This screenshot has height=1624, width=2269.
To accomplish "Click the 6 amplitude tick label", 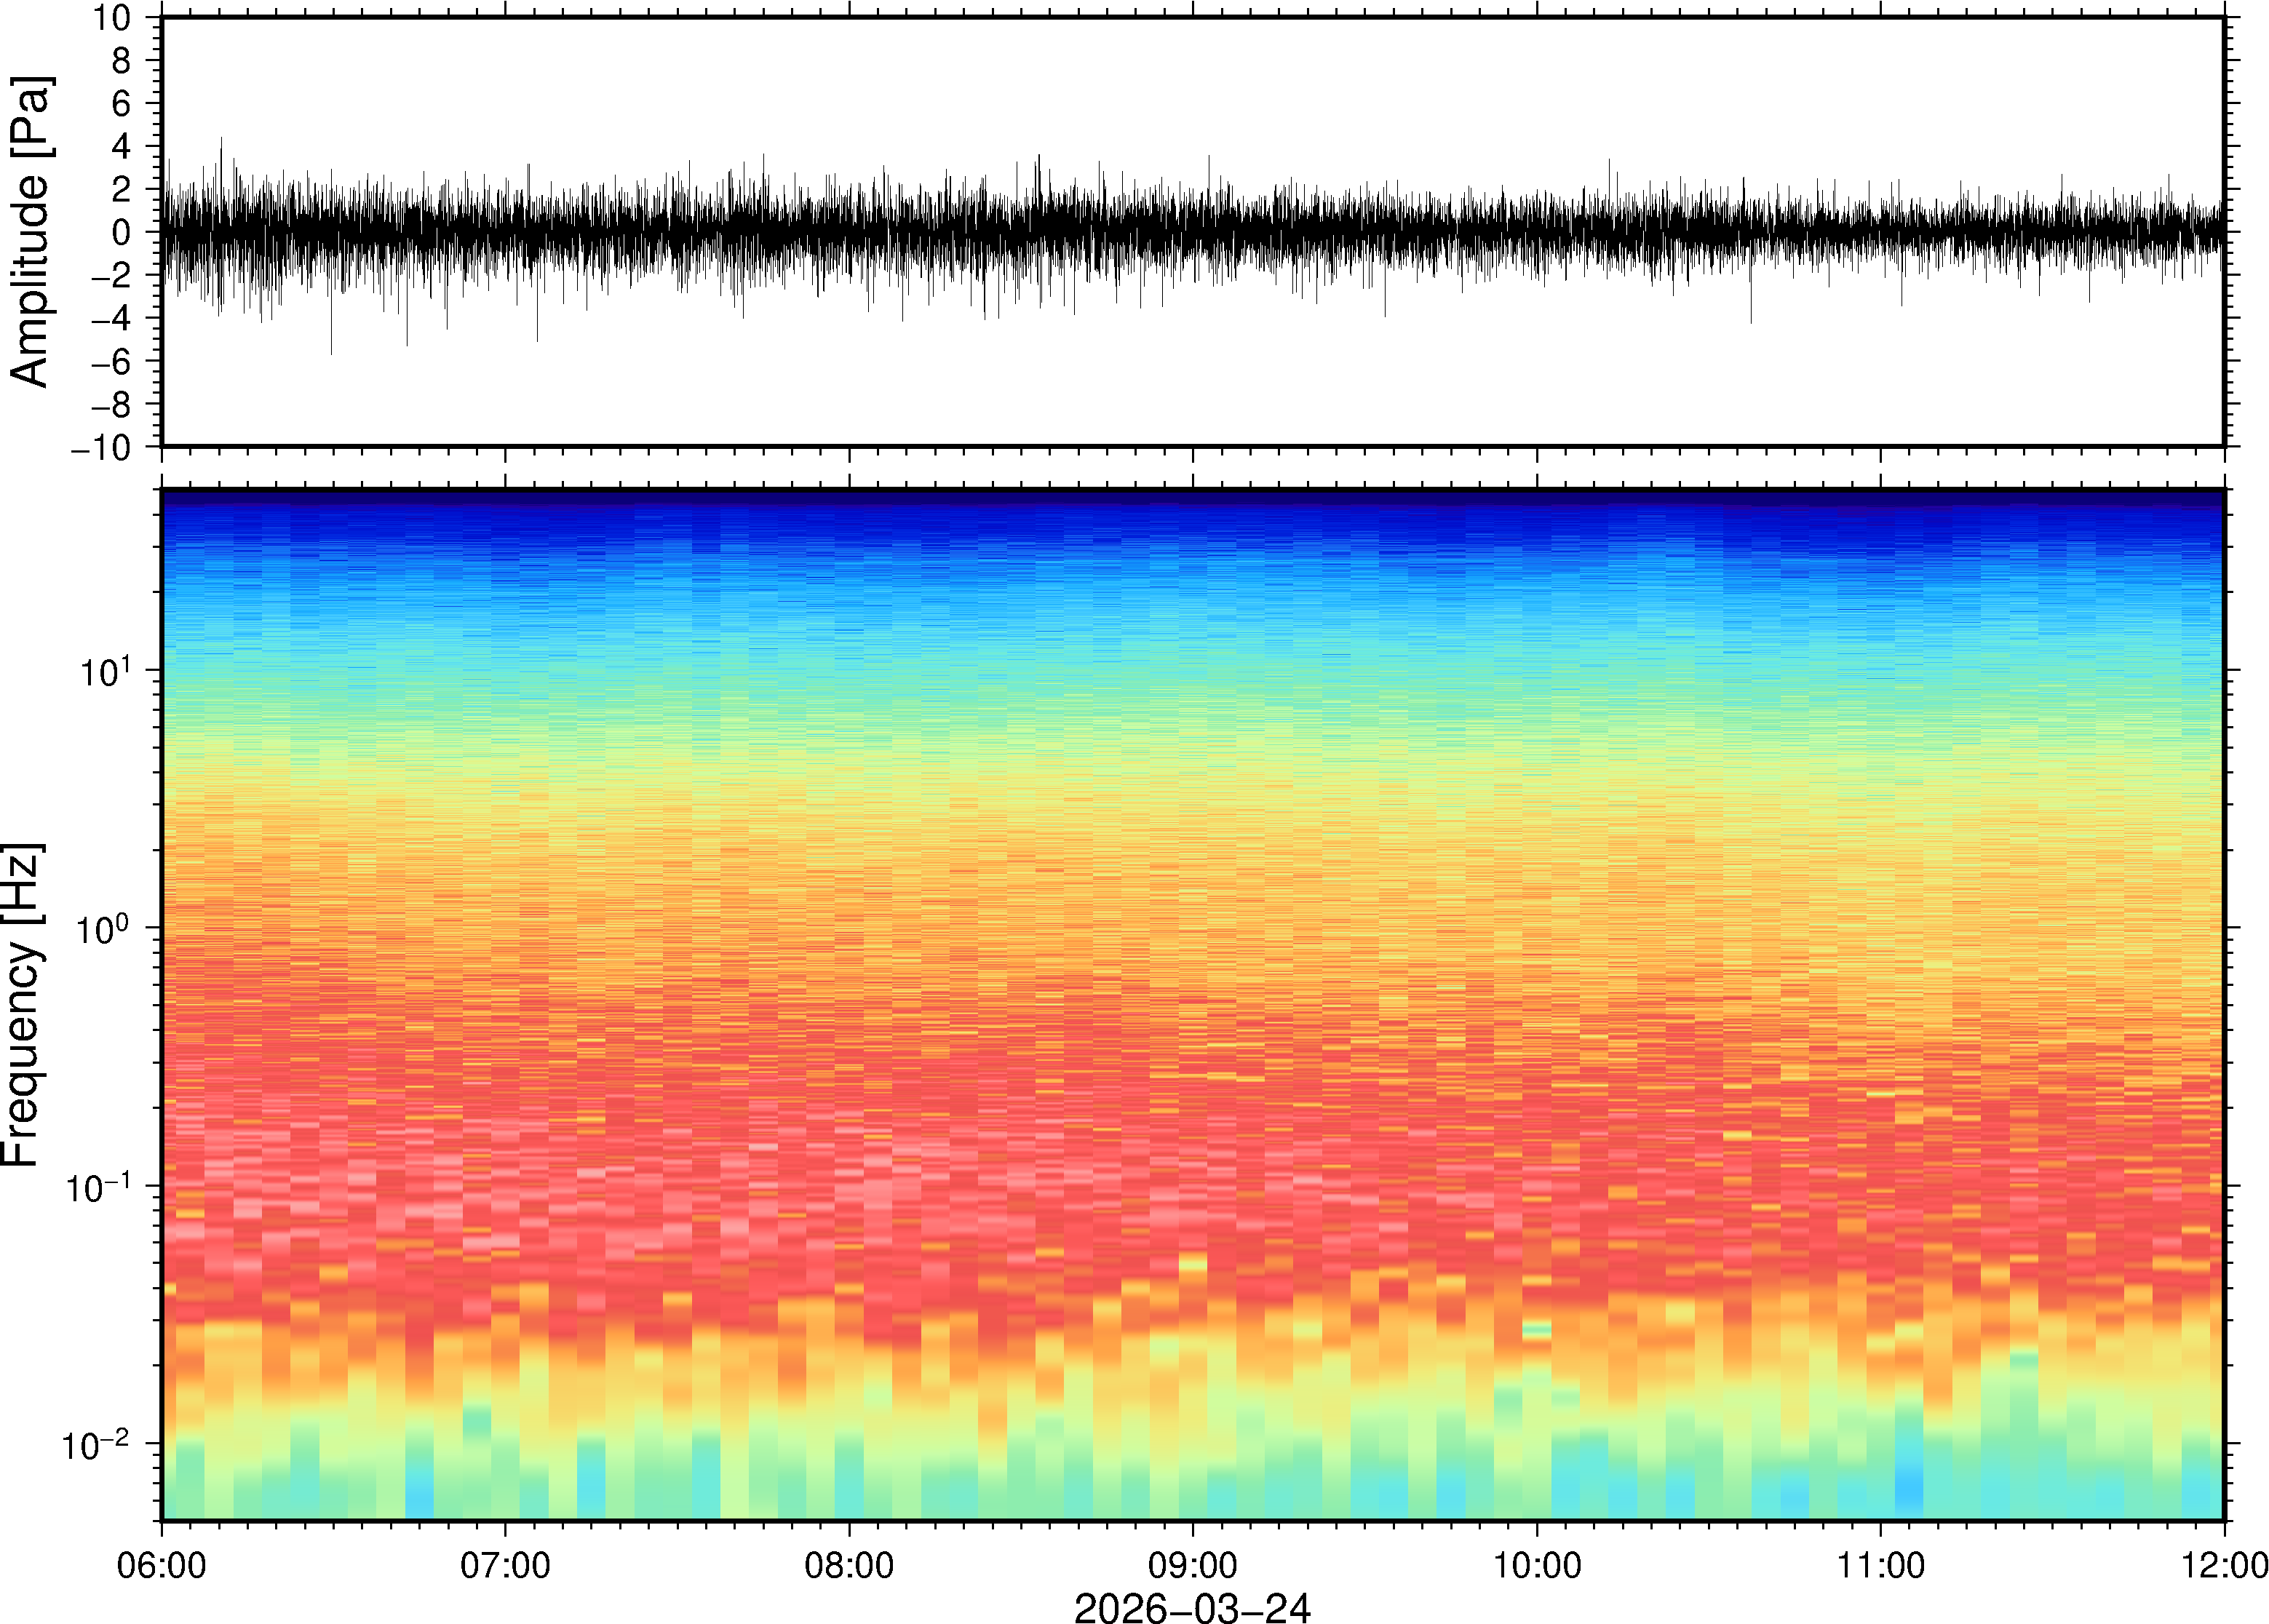I will 121,104.
